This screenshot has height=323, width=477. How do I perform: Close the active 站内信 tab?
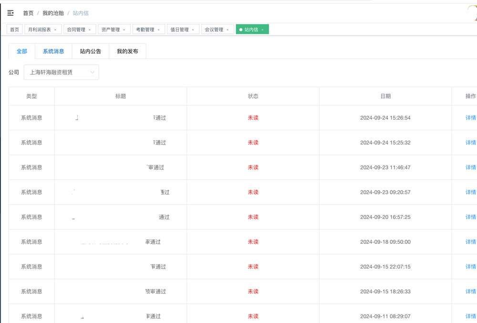point(262,30)
